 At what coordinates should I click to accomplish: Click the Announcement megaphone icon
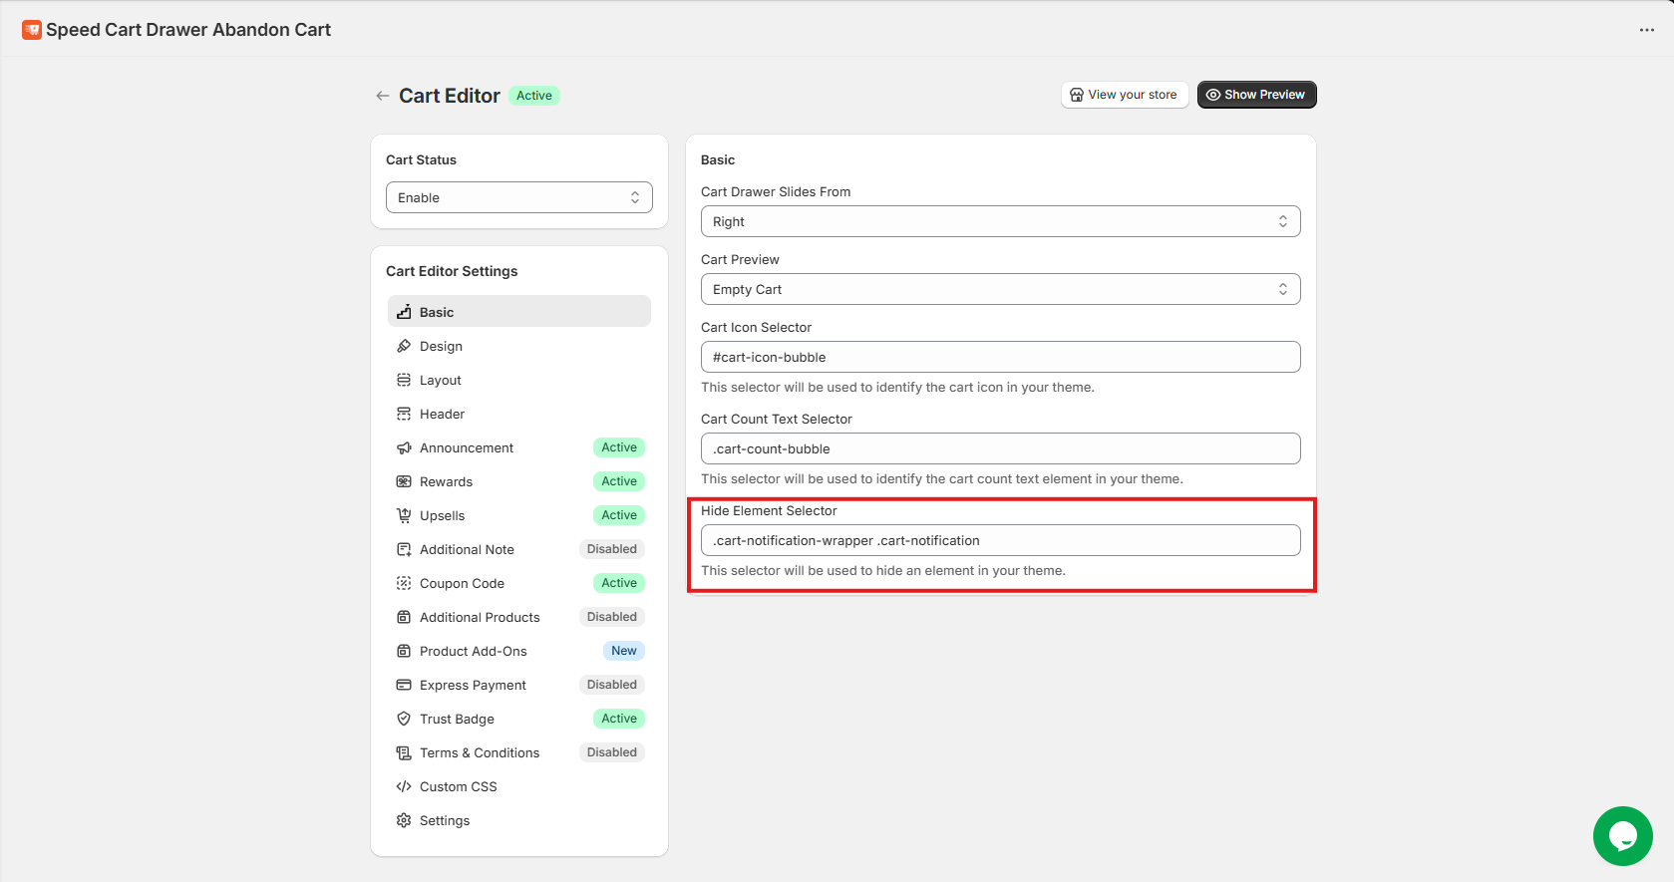[x=404, y=447]
